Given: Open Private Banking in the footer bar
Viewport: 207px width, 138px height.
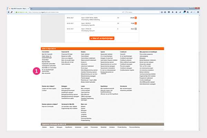Looking at the screenshot, I should tap(122, 127).
